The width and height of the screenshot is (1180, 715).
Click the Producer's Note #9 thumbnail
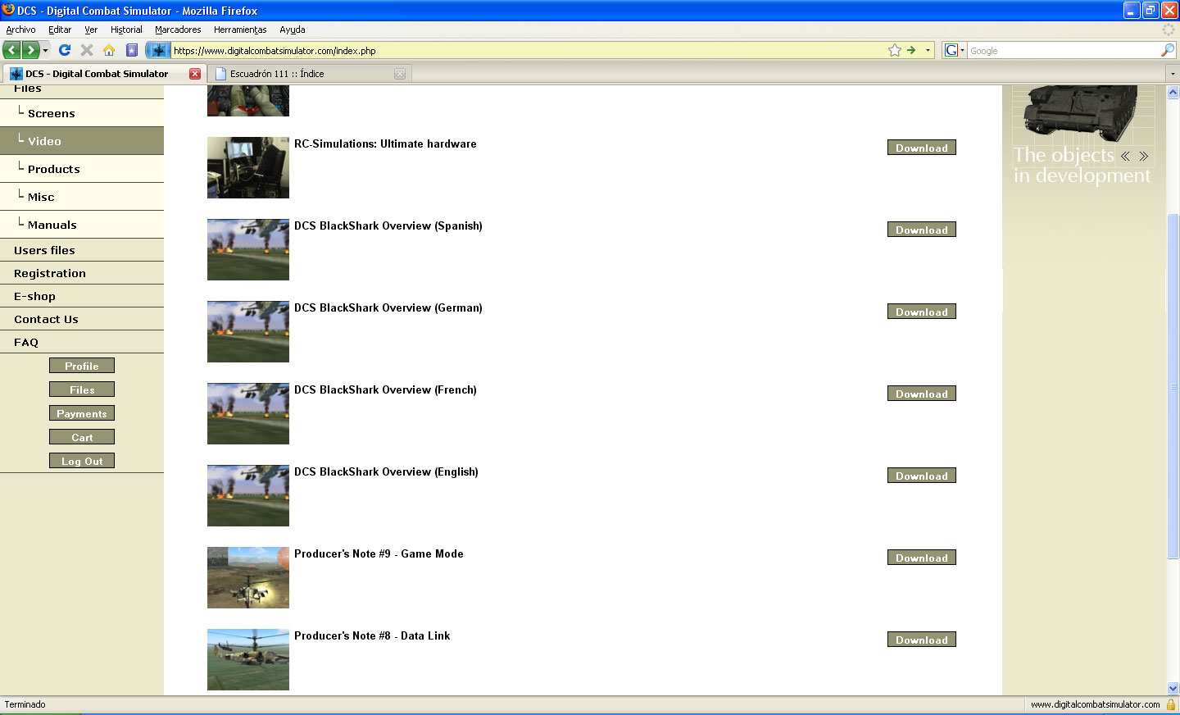[x=248, y=577]
